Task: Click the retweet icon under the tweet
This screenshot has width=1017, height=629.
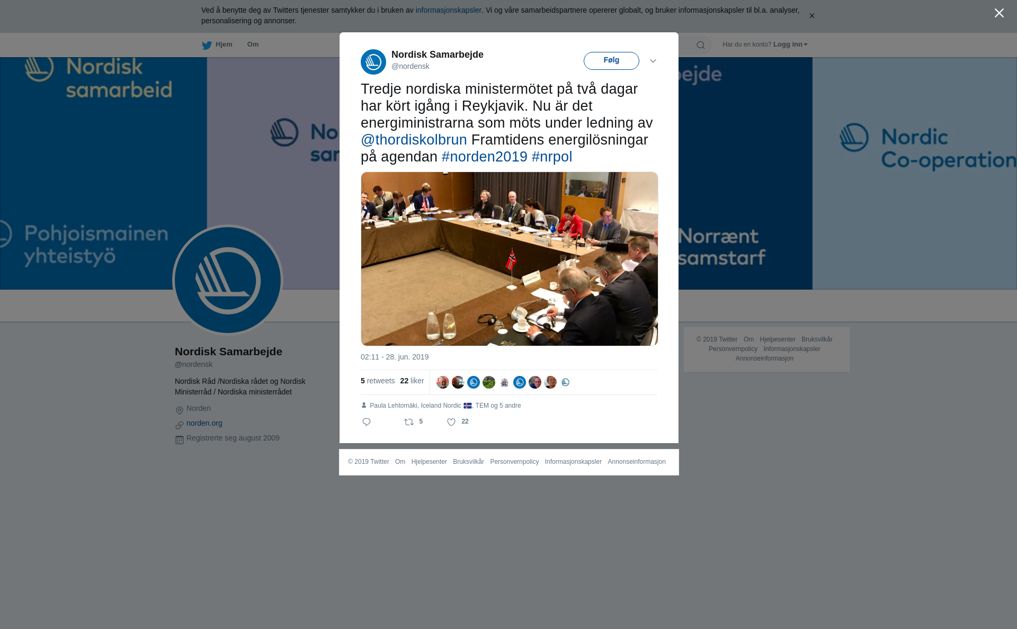Action: [409, 422]
